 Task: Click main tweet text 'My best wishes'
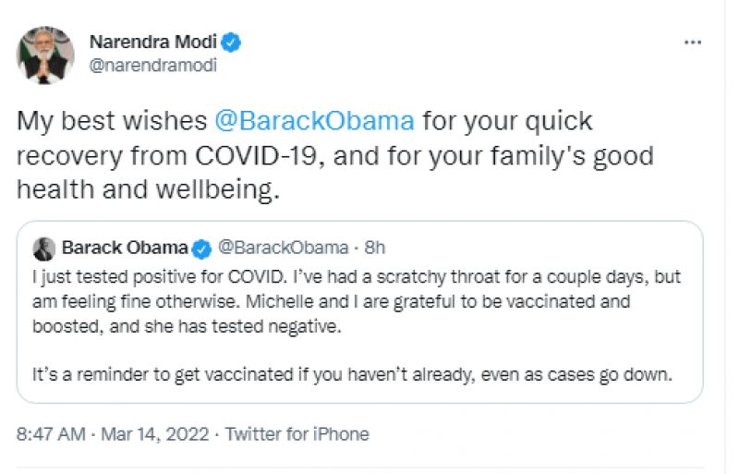tap(110, 121)
